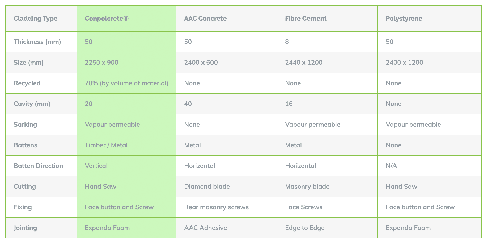Viewport: 488px width, 244px height.
Task: Click the Conpolcrete® column header
Action: tap(126, 19)
